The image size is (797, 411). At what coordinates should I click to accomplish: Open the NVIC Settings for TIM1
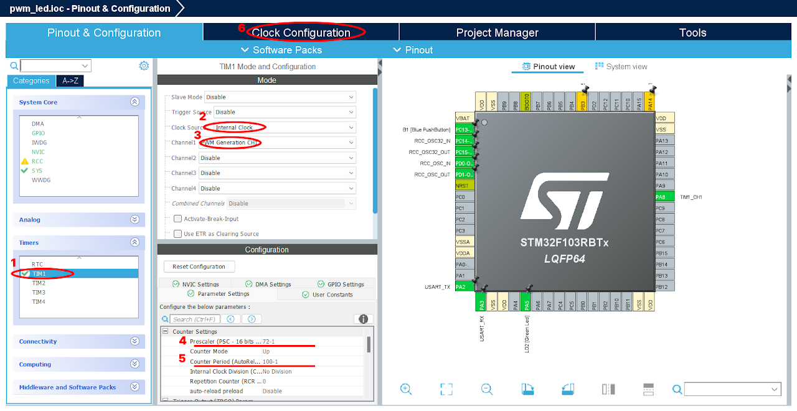coord(197,283)
